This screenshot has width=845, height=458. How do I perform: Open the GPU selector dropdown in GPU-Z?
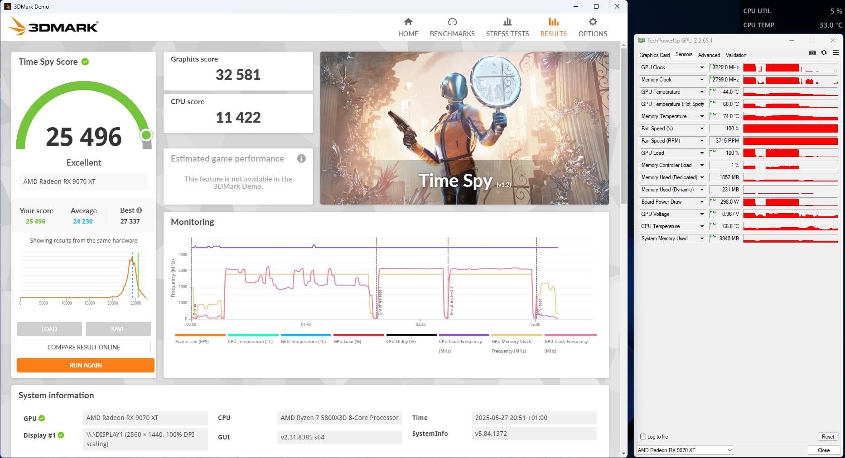685,450
